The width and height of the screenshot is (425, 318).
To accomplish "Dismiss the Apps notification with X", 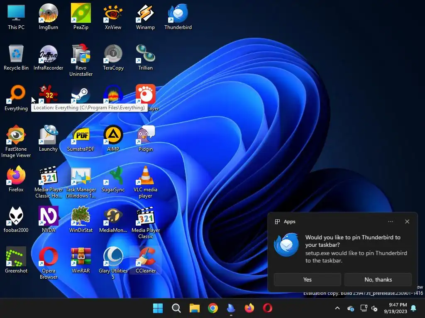I will (407, 222).
